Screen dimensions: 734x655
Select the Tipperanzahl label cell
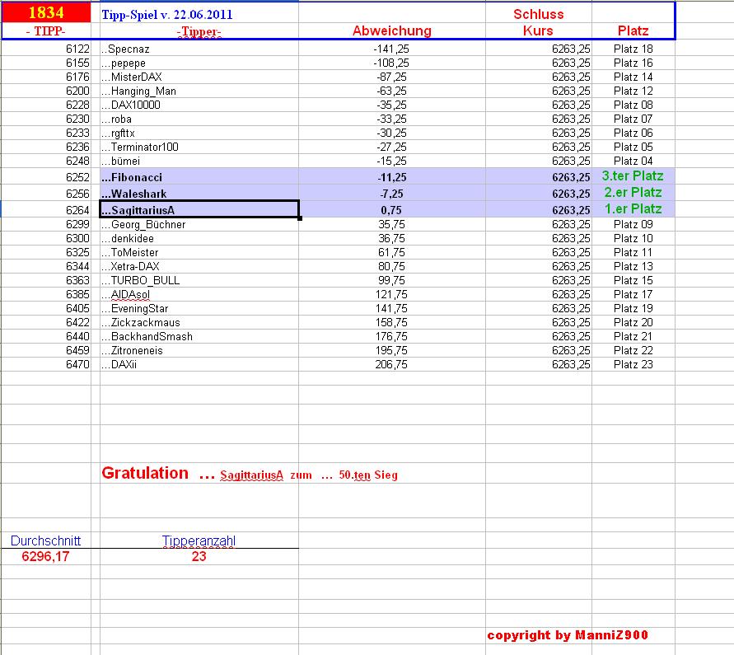pyautogui.click(x=199, y=541)
